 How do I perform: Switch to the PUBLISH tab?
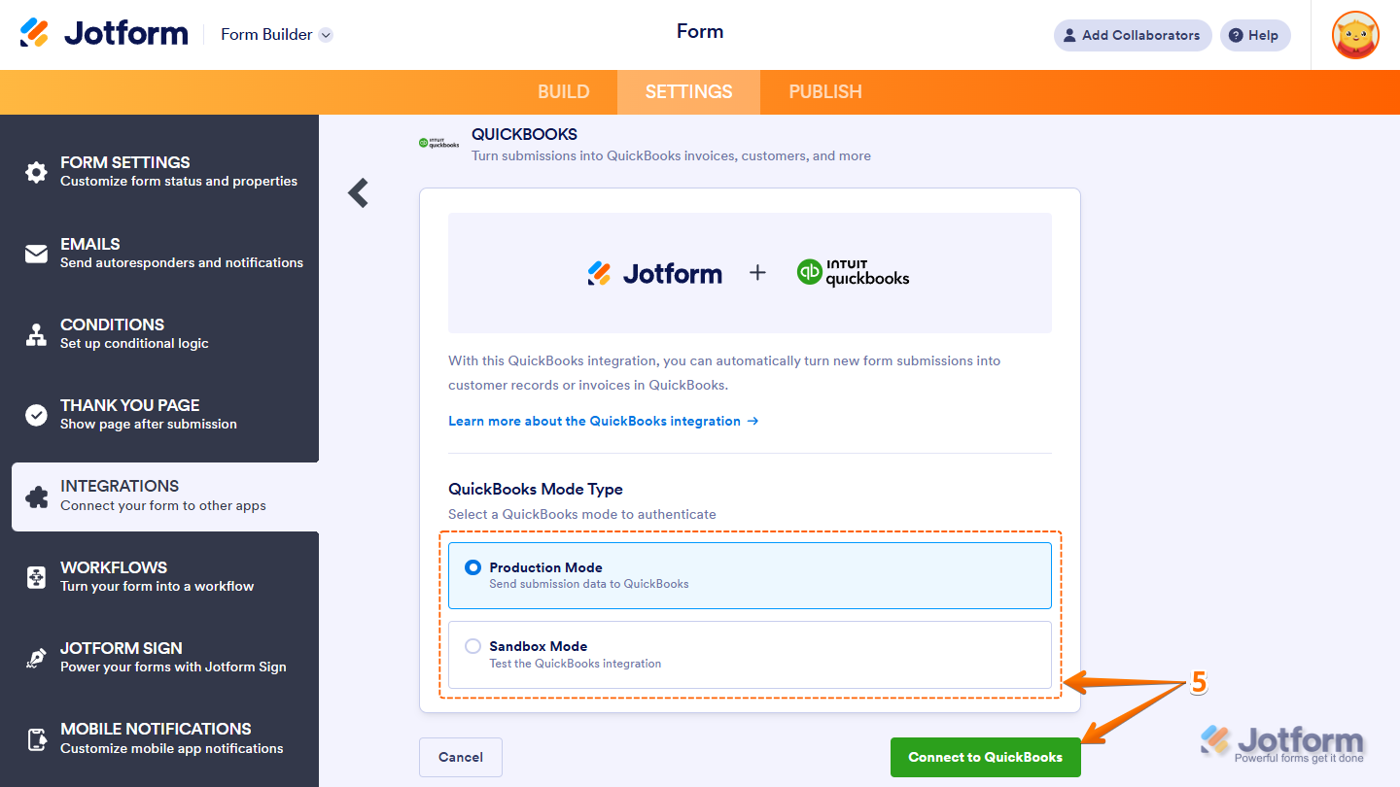(825, 92)
